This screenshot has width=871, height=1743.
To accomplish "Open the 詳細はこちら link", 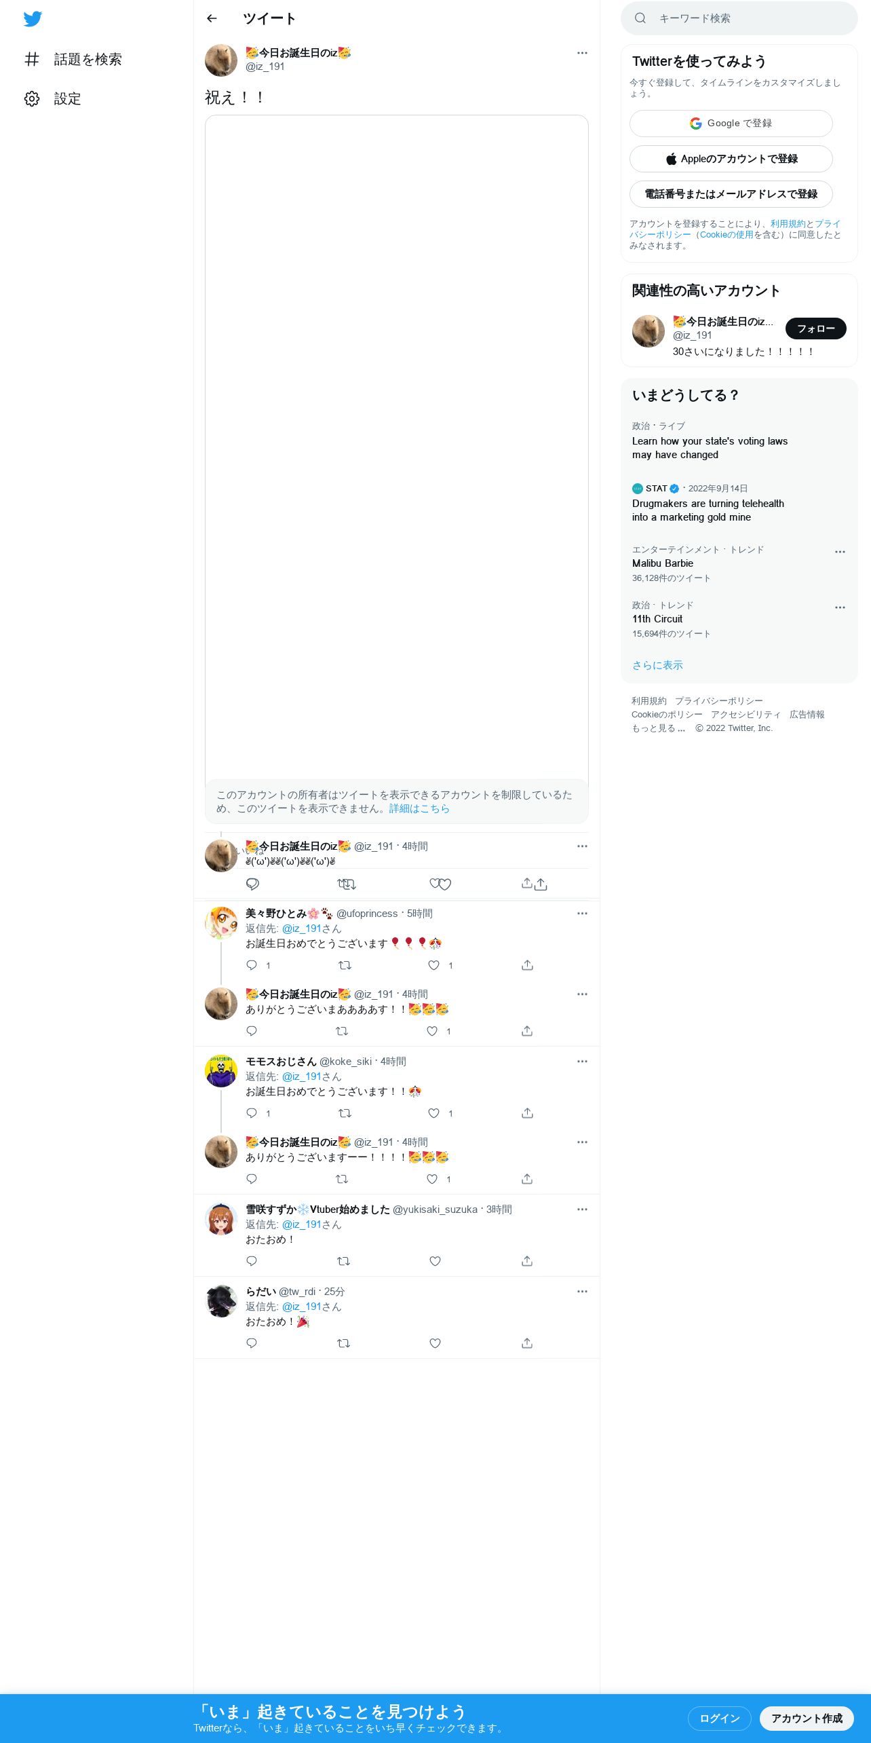I will tap(419, 808).
